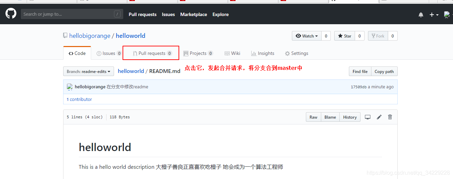This screenshot has width=453, height=179.
Task: Open the helloworld repository title link
Action: click(130, 36)
